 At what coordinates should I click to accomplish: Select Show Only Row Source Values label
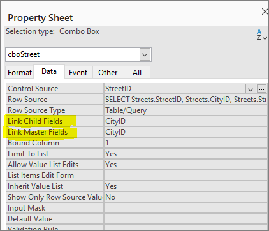coord(55,197)
